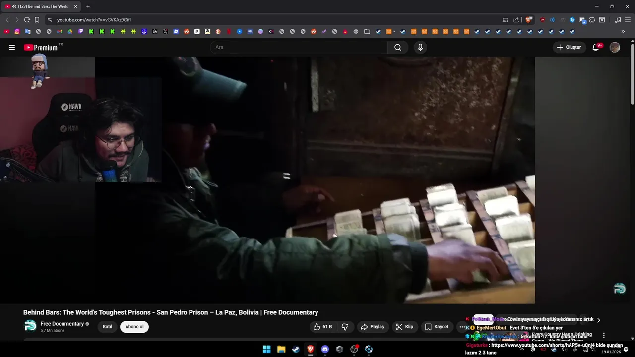Screen dimensions: 635x357
Task: Open more video actions three dots
Action: click(462, 327)
